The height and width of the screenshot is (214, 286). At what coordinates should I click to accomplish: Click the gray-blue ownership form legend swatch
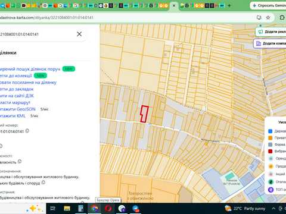270,144
